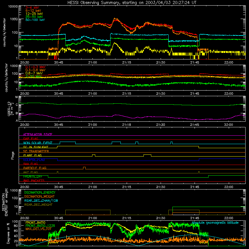Click the Absolute geomagnetic latitude label
Screen dimensions: 249x249
[215, 223]
